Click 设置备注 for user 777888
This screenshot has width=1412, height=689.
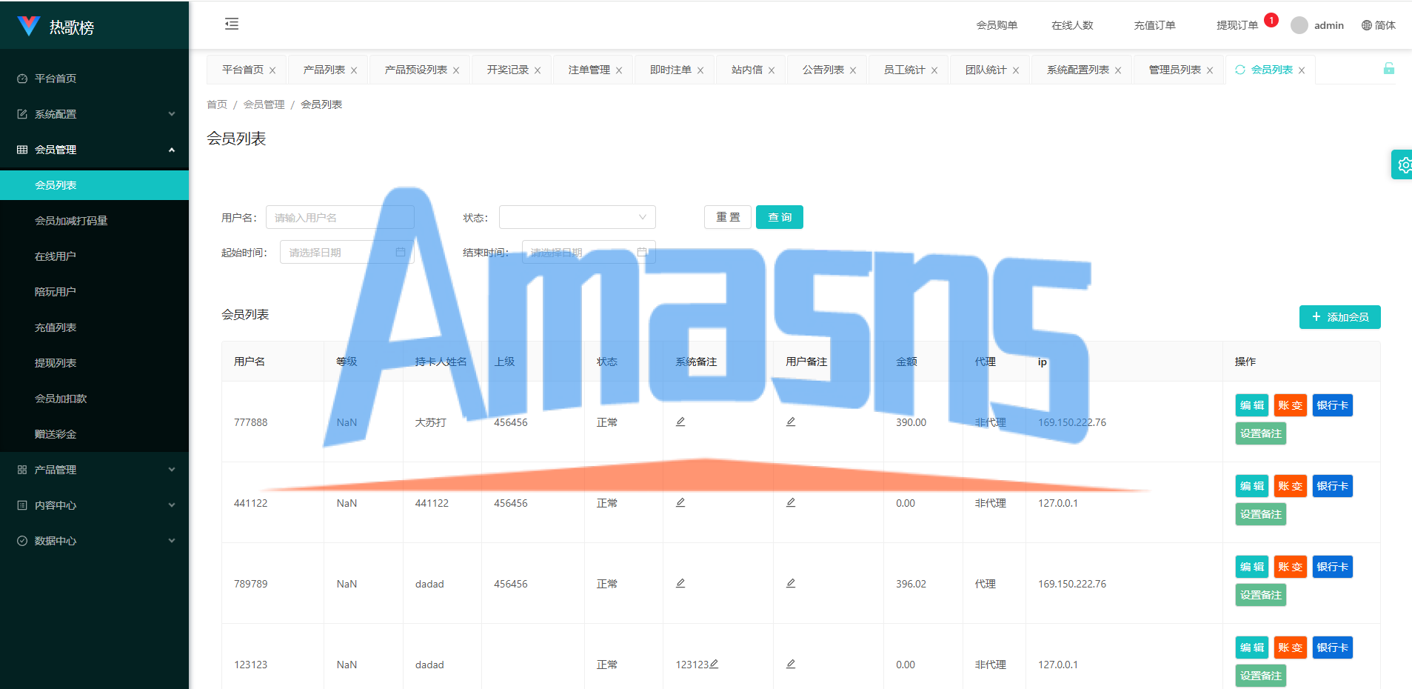tap(1261, 433)
